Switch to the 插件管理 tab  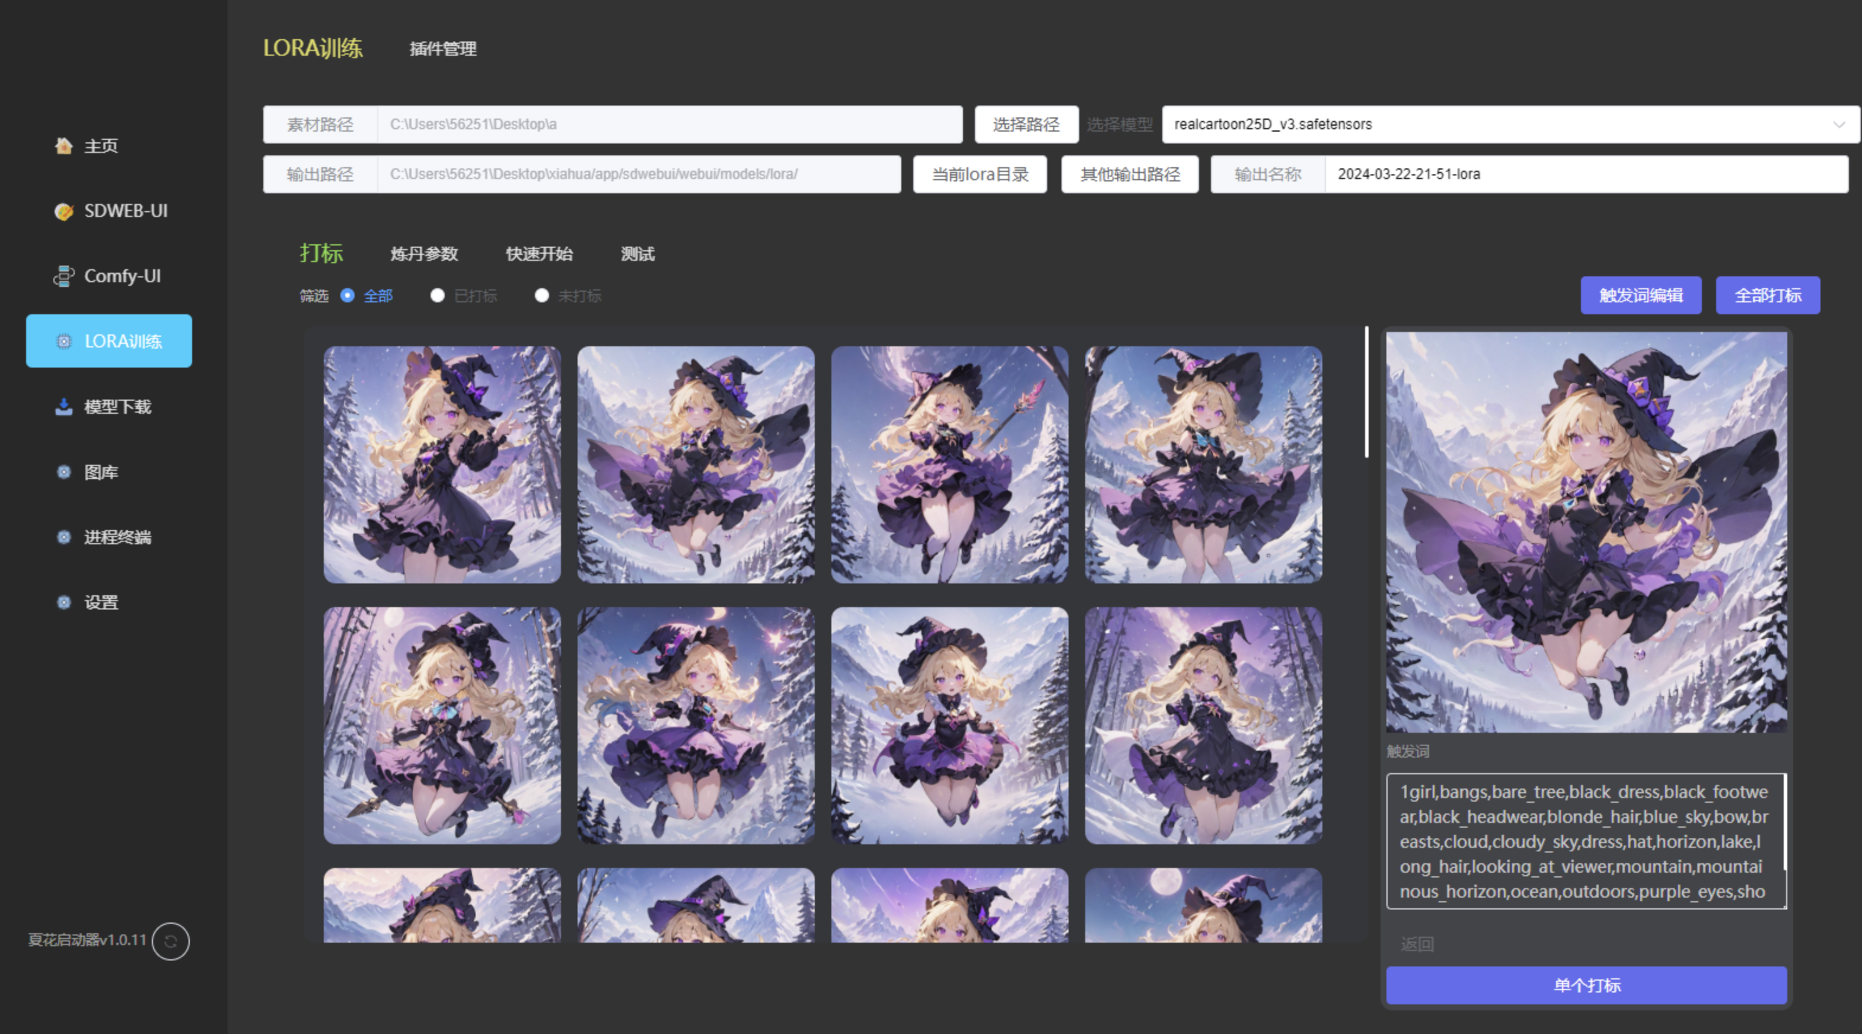[x=443, y=49]
